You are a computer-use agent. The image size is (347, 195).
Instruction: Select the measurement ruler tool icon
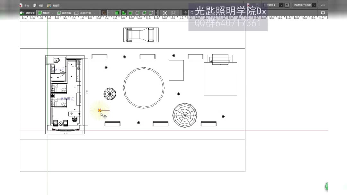point(173,13)
